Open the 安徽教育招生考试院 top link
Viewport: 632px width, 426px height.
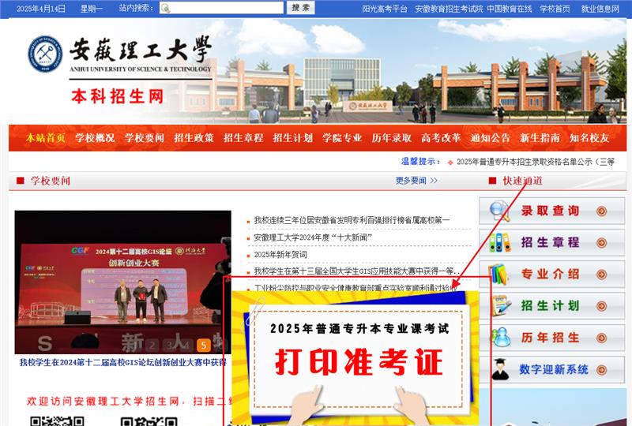coord(449,9)
